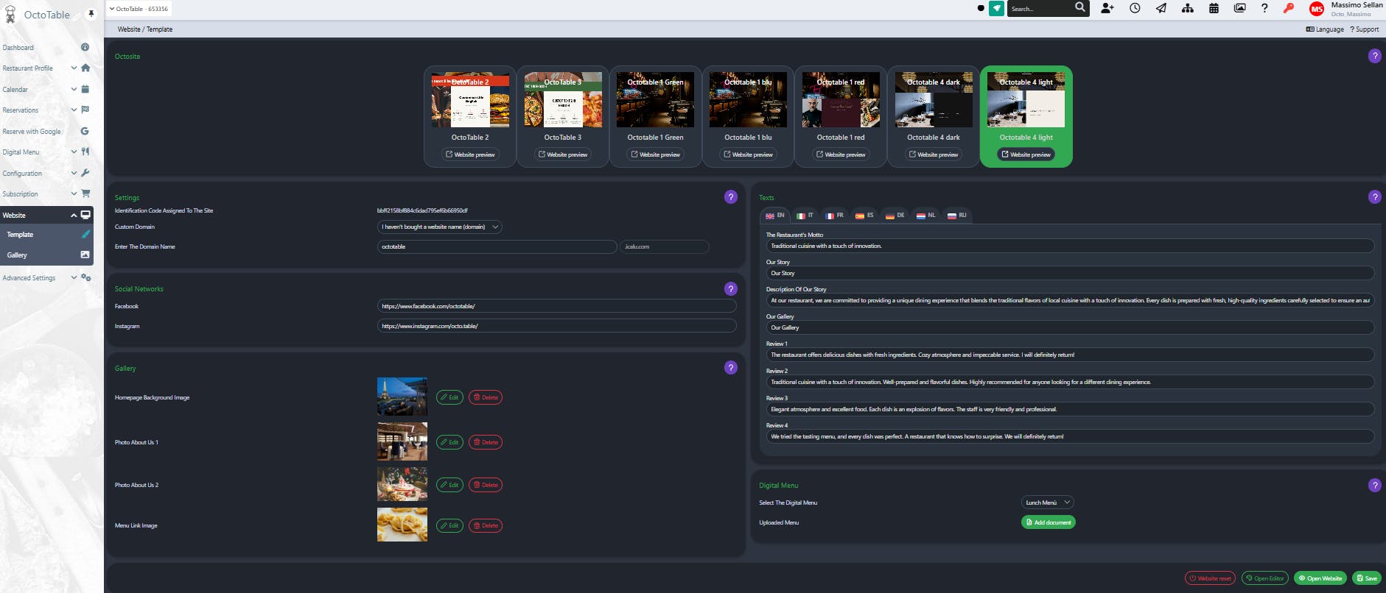This screenshot has width=1386, height=593.
Task: Open the Support link
Action: (x=1365, y=29)
